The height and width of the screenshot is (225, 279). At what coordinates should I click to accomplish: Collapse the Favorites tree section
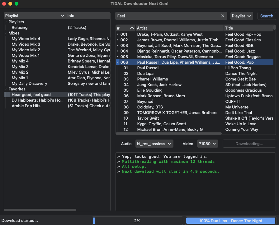coord(6,89)
